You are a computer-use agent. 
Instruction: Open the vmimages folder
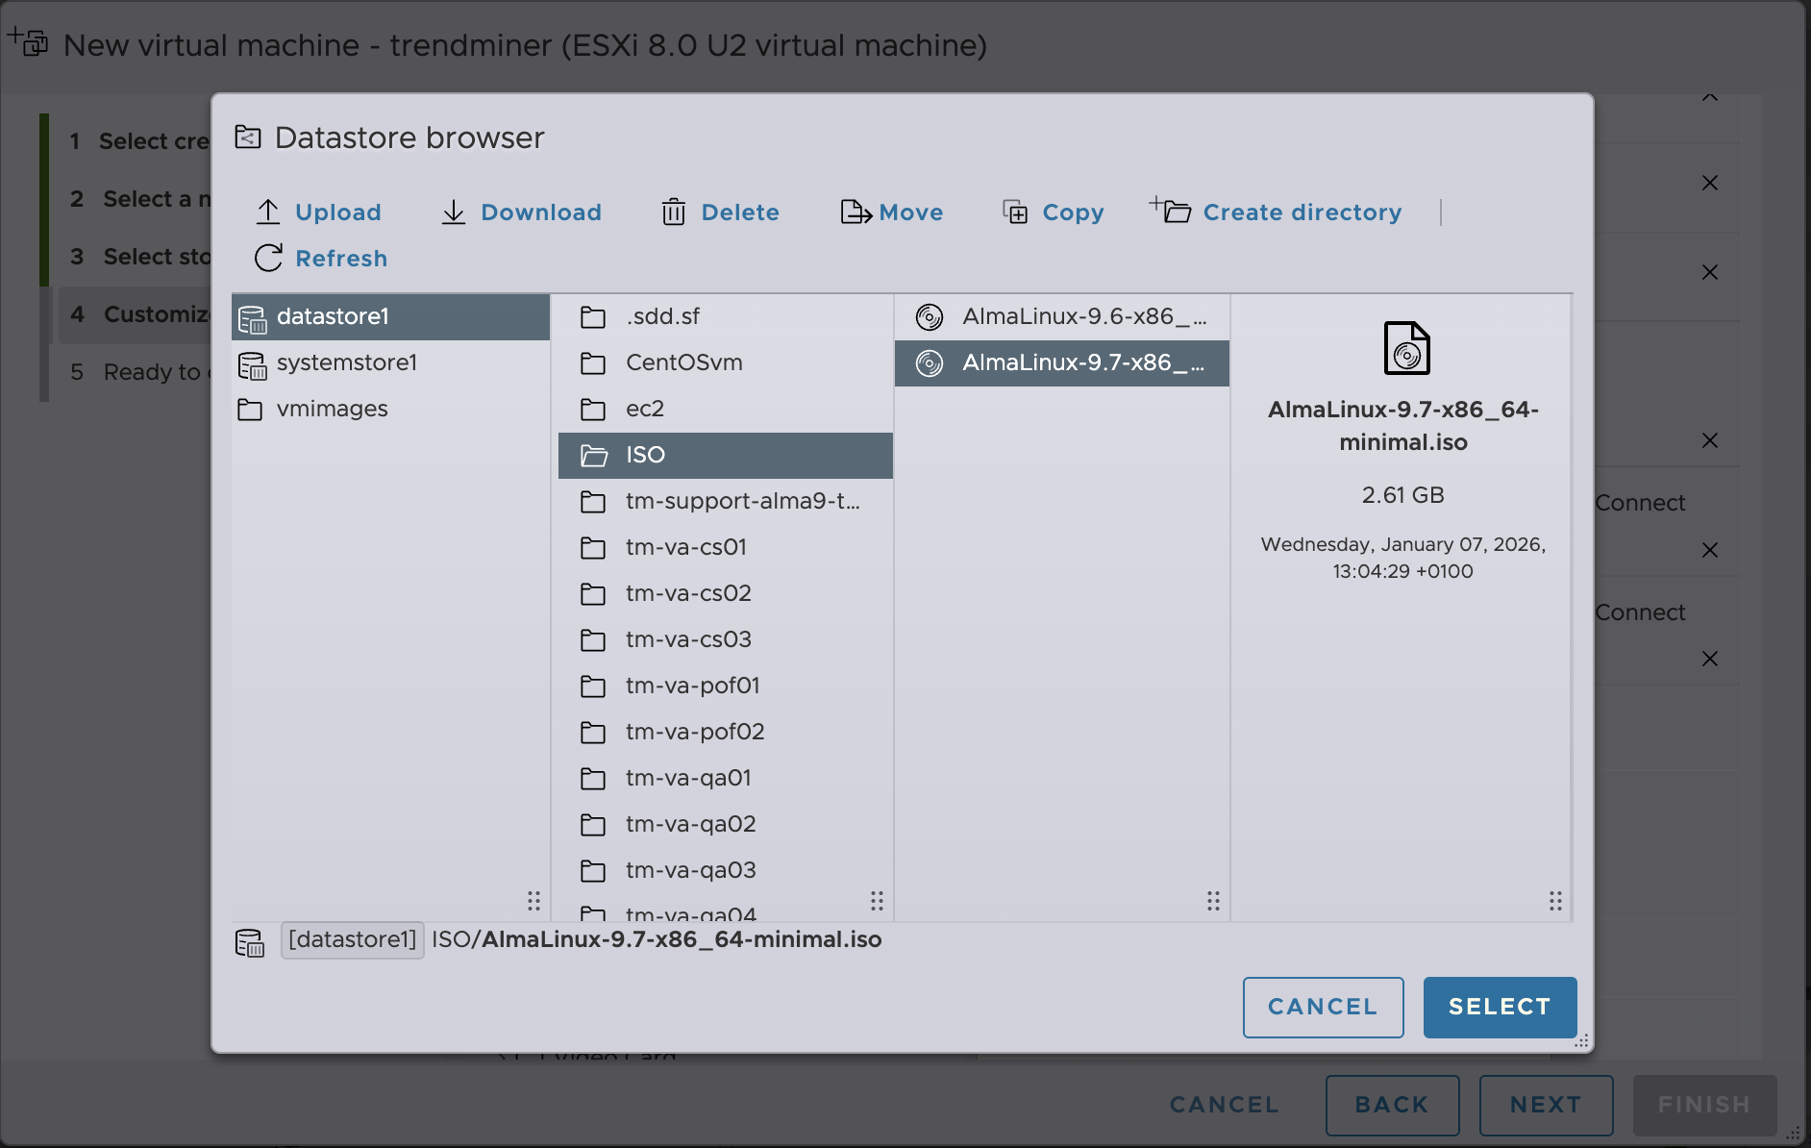[332, 409]
